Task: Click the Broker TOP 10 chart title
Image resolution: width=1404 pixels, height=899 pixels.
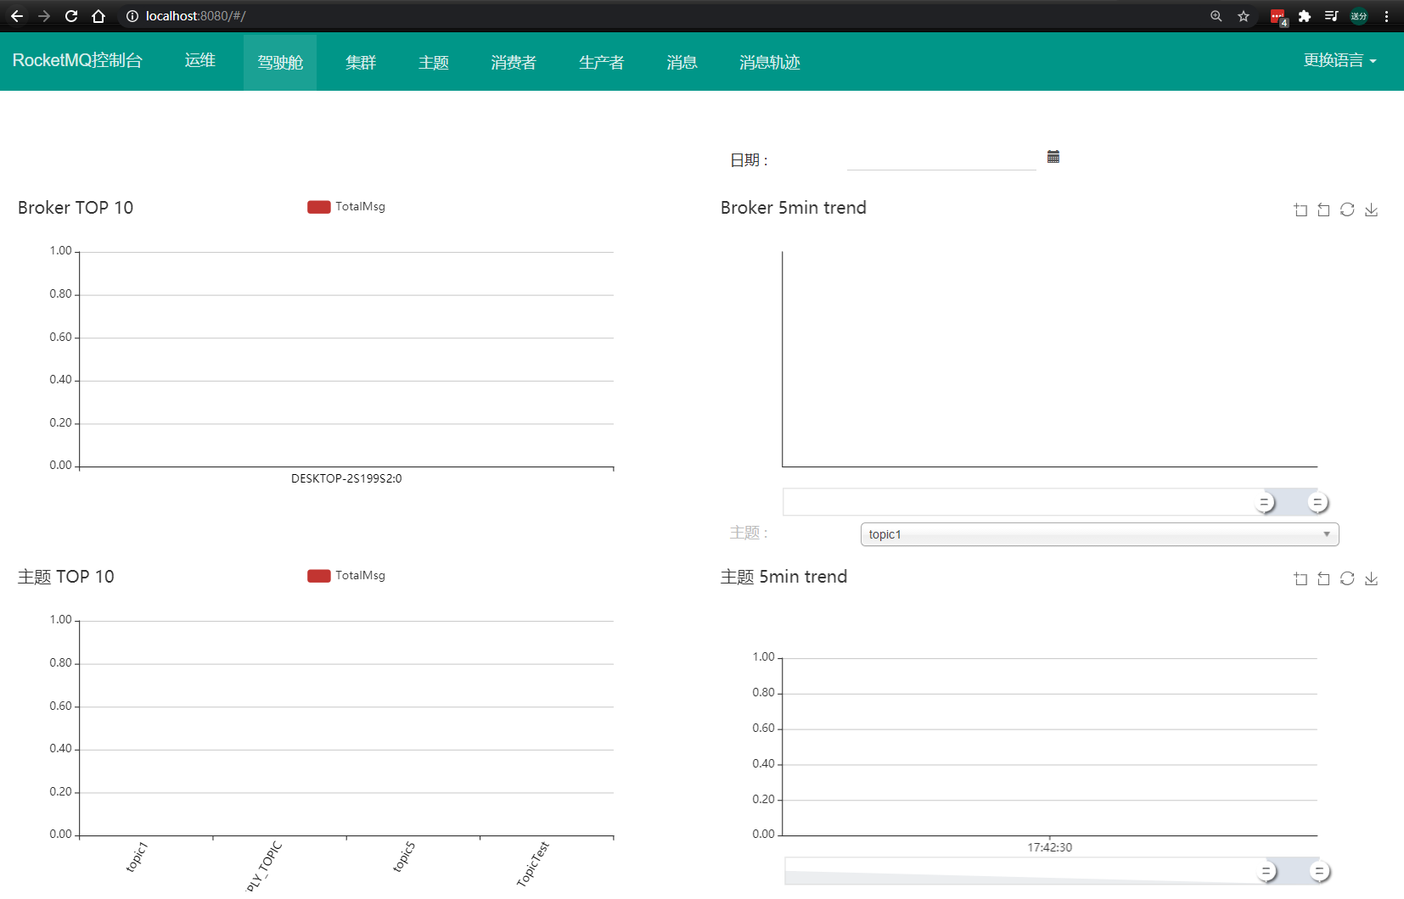Action: coord(76,208)
